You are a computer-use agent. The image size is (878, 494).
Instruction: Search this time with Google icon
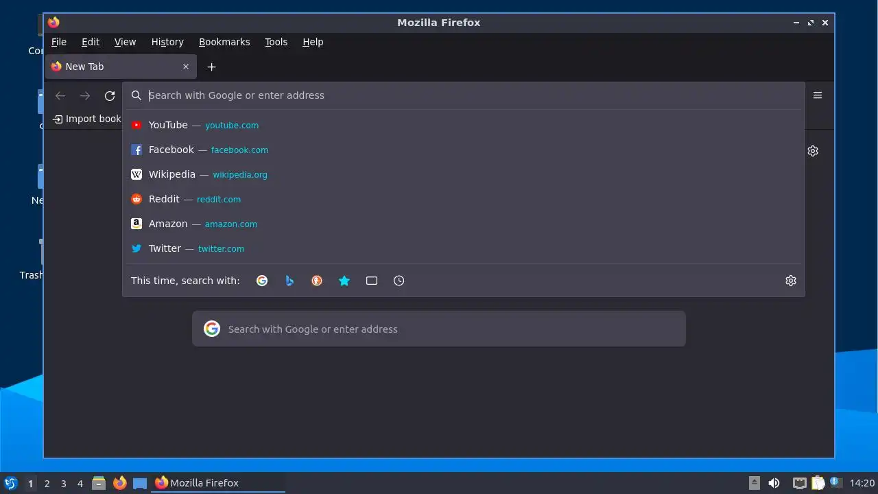(x=262, y=281)
